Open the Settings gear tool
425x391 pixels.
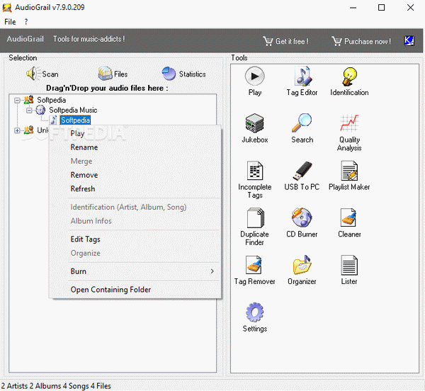[x=255, y=312]
